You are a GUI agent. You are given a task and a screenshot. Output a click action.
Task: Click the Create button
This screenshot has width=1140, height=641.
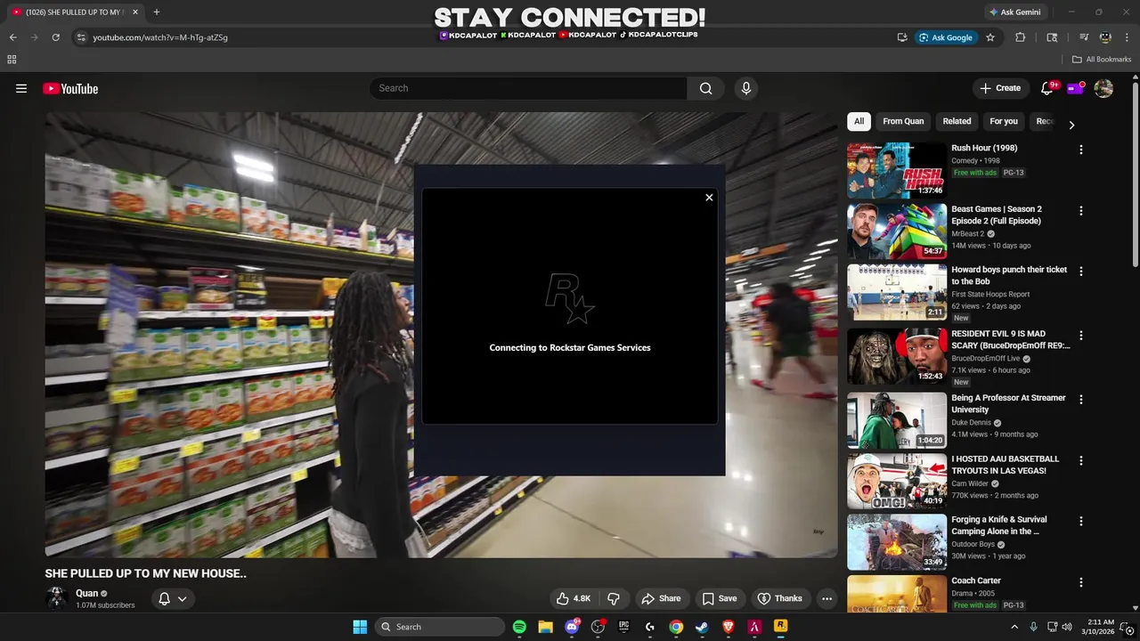click(1000, 88)
